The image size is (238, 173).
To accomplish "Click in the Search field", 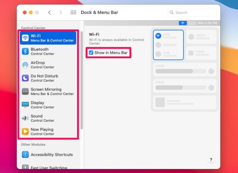I will click(192, 12).
